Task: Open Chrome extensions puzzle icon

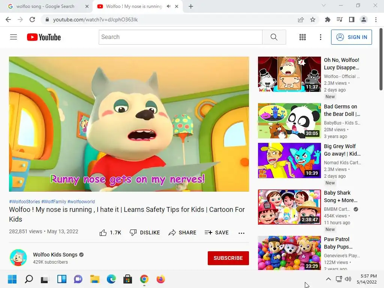Action: click(327, 19)
